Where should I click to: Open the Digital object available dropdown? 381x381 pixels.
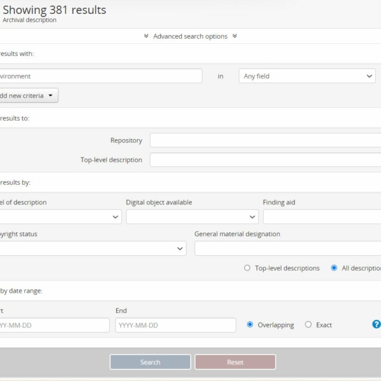click(192, 217)
